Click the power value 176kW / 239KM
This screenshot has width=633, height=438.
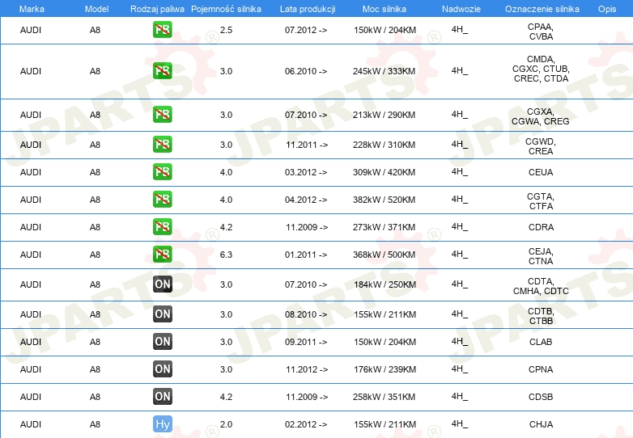[x=384, y=369]
